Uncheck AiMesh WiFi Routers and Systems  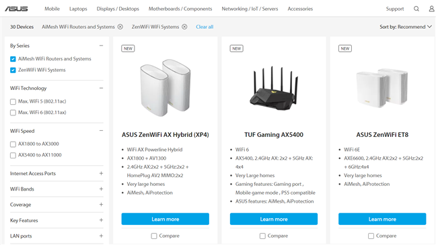coord(13,59)
